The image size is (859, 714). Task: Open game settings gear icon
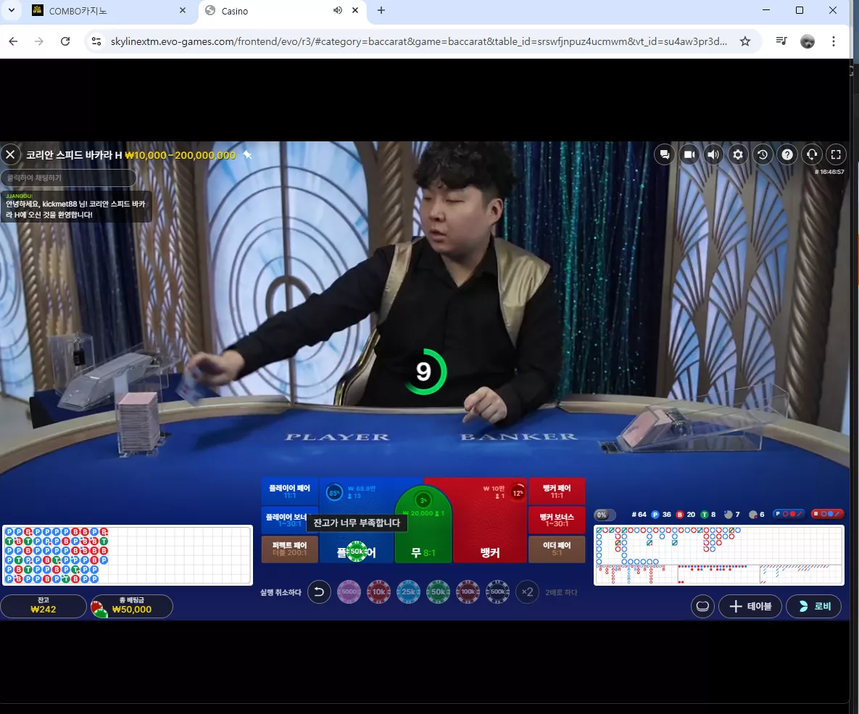[x=738, y=154]
